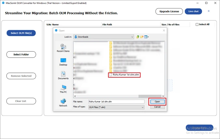Image resolution: width=220 pixels, height=139 pixels.
Task: Click the Select OLM File(s) button
Action: pyautogui.click(x=21, y=33)
